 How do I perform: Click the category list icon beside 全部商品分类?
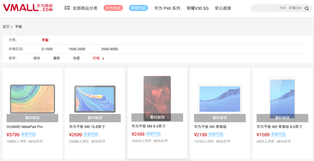click(x=67, y=8)
